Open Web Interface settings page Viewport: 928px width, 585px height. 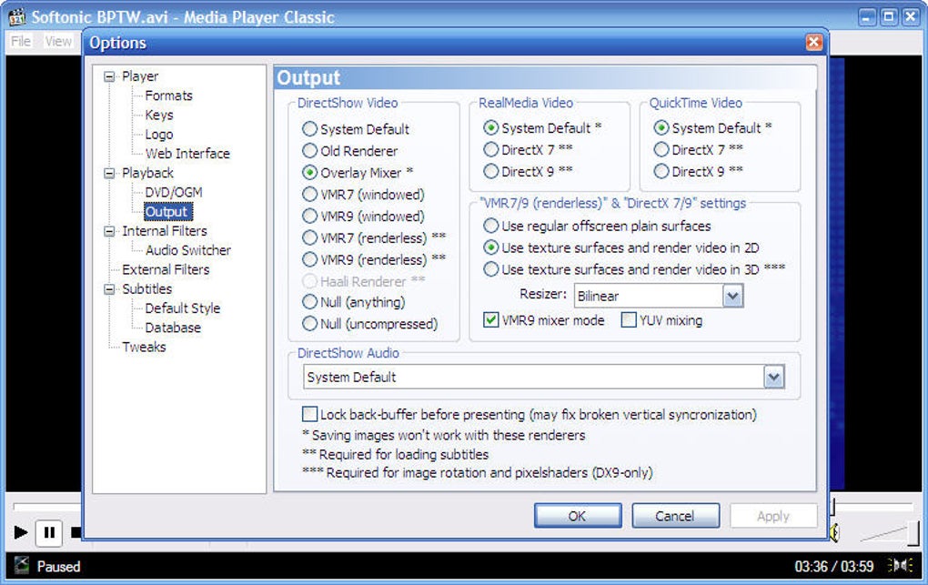[187, 154]
